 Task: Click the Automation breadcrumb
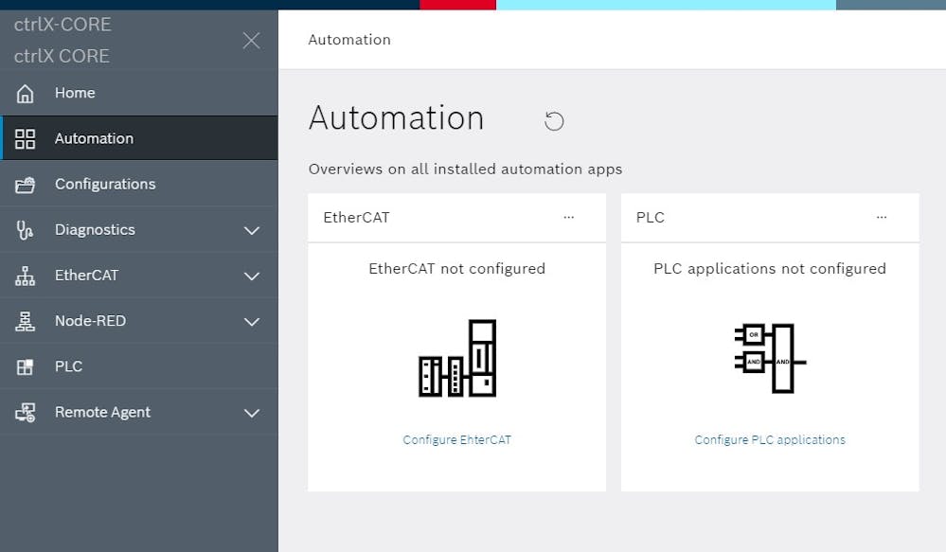pyautogui.click(x=349, y=40)
